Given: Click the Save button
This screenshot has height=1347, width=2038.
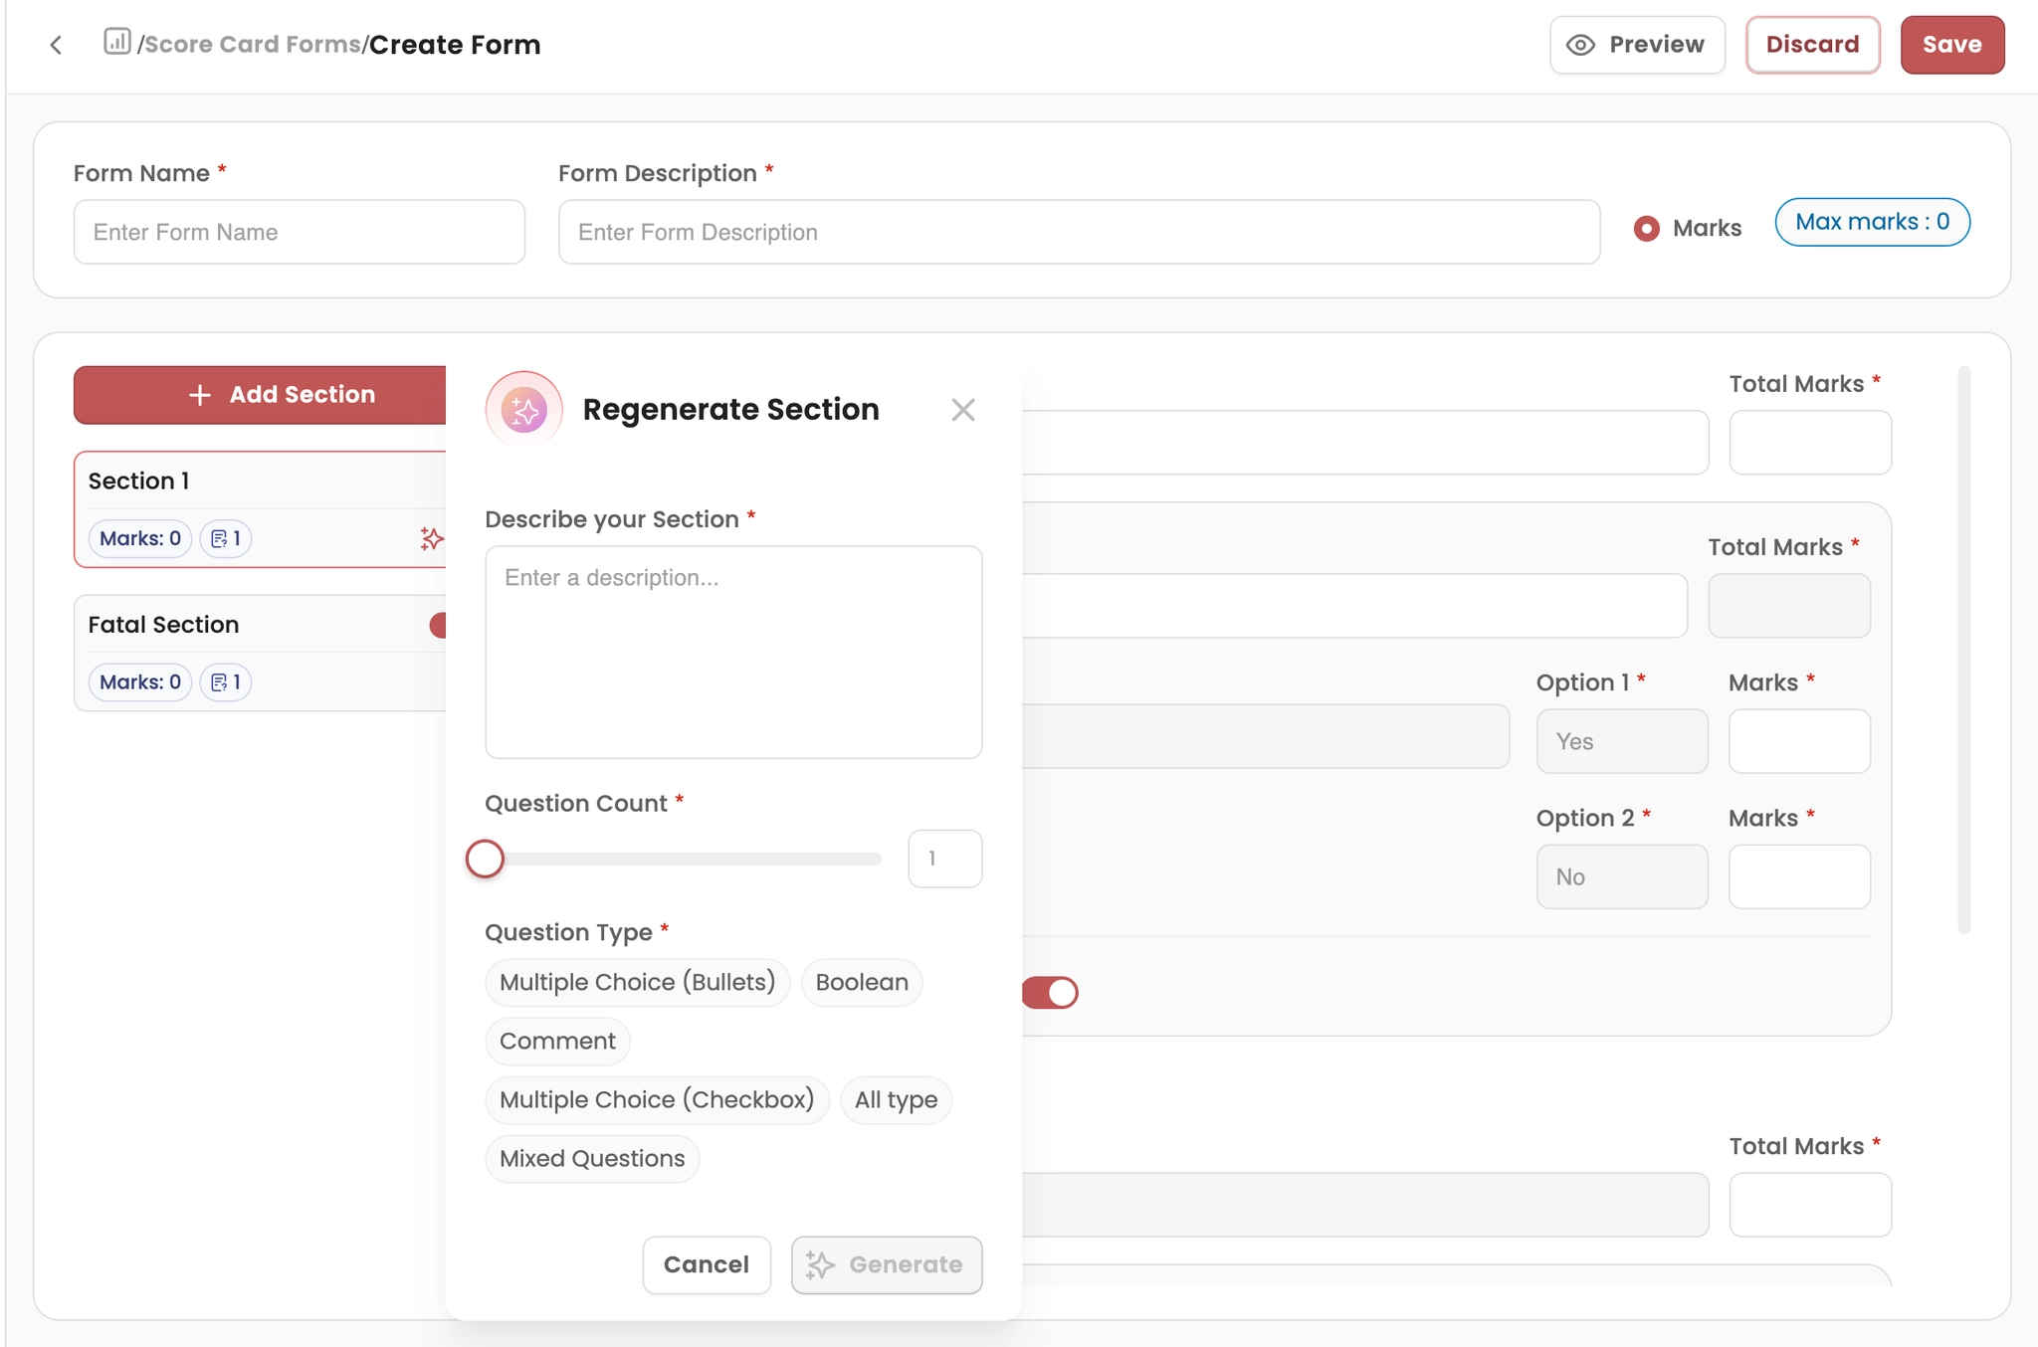Looking at the screenshot, I should [x=1951, y=45].
